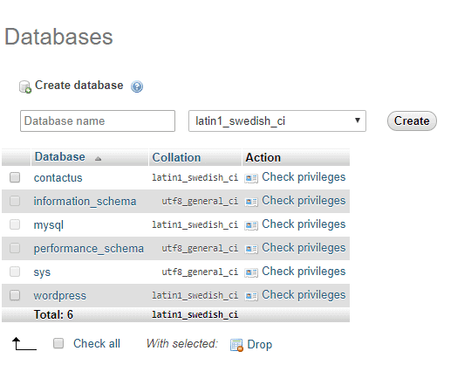The height and width of the screenshot is (365, 471).
Task: Click sys row utf8_general_ci collation
Action: (x=200, y=272)
